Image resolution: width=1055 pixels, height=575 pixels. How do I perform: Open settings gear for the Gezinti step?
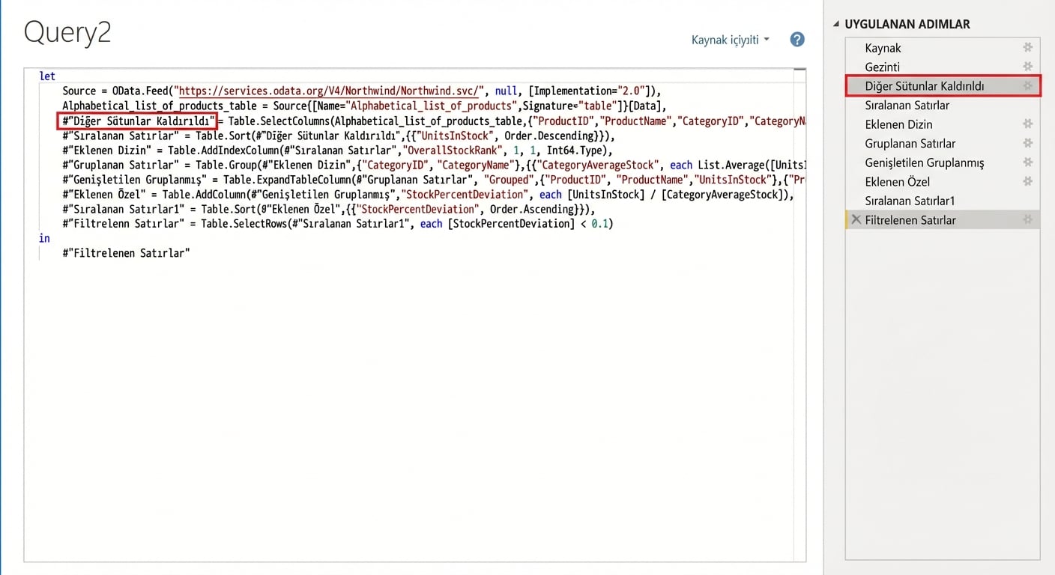[1028, 67]
